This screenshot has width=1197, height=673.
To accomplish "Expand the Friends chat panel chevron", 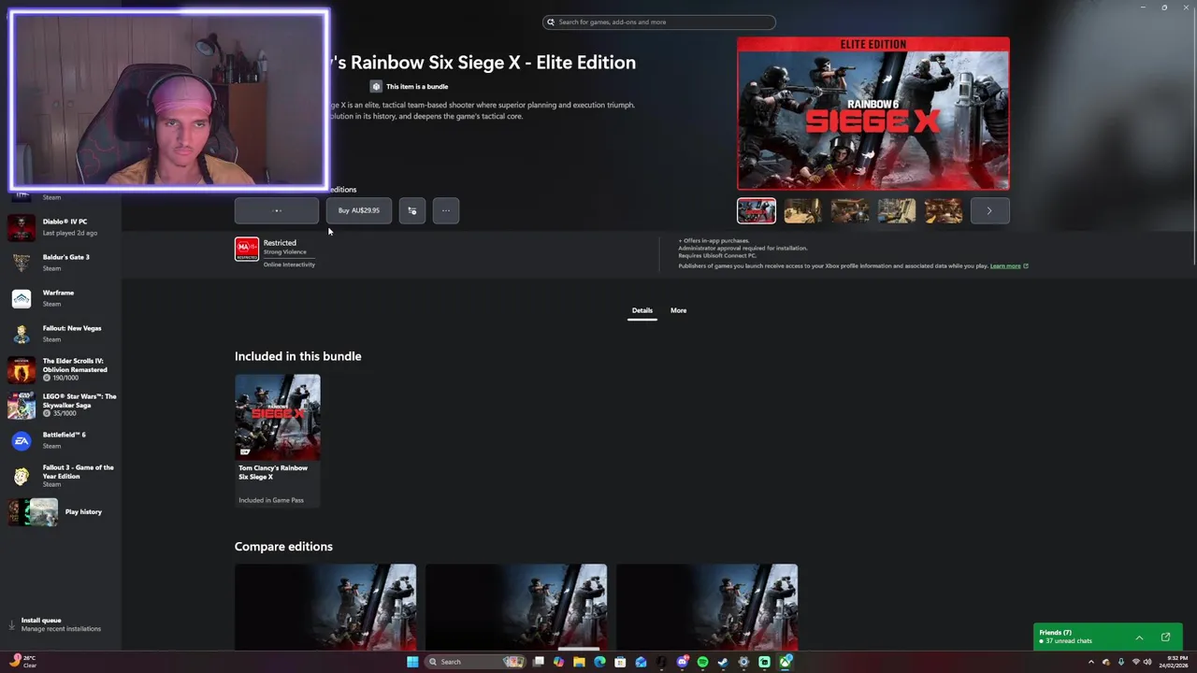I will coord(1139,637).
